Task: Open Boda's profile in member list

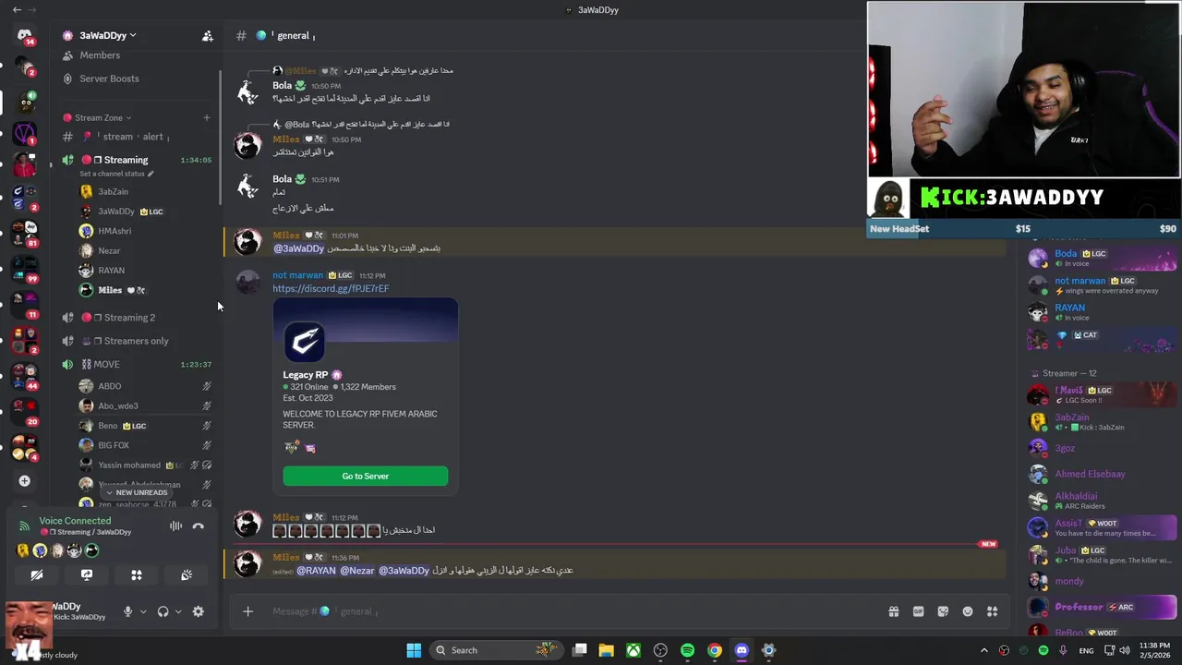Action: tap(1102, 258)
